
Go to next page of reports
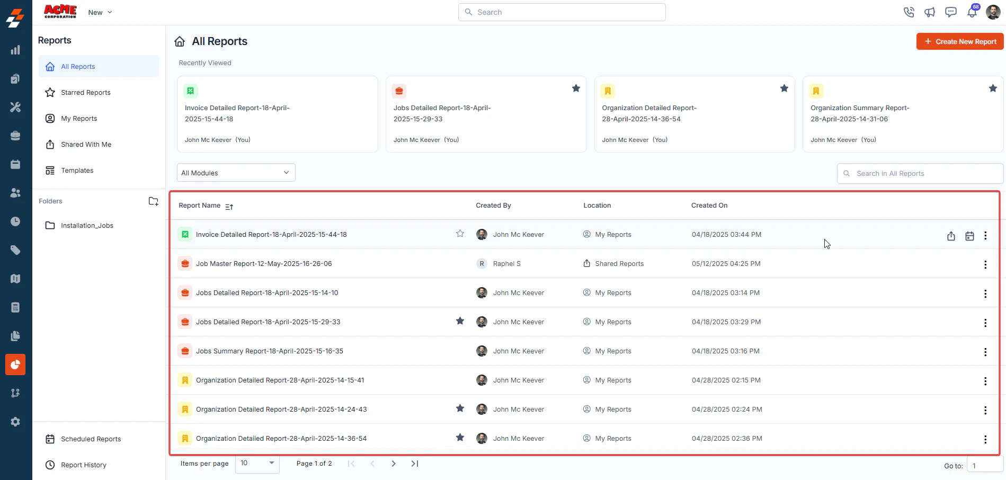(x=394, y=464)
